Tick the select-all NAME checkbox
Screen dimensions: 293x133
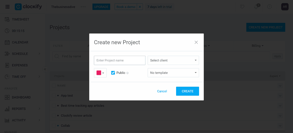click(x=54, y=86)
